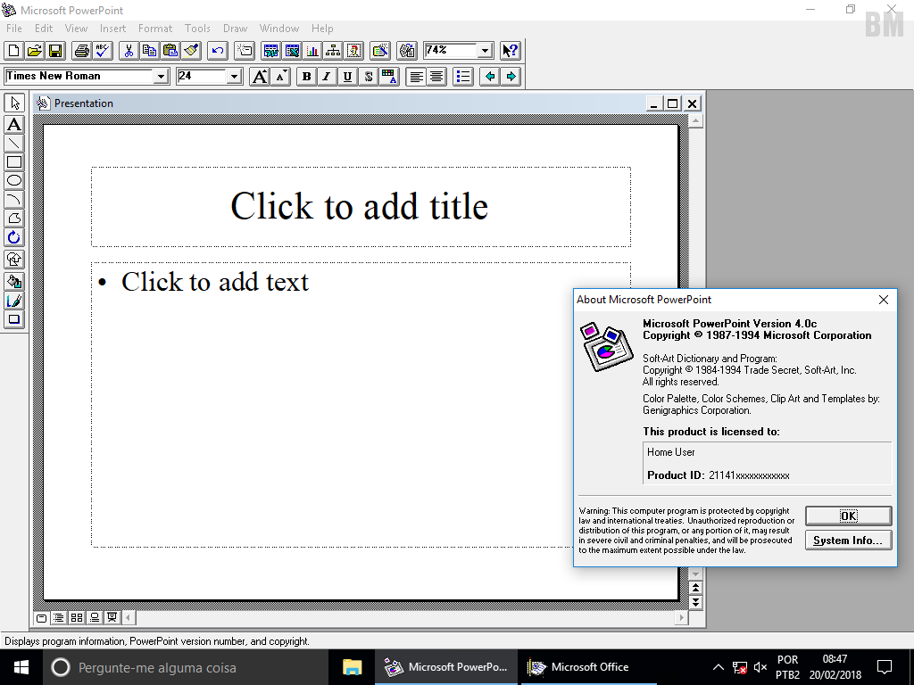Click the OK button in About dialog
This screenshot has height=685, width=914.
coord(848,516)
